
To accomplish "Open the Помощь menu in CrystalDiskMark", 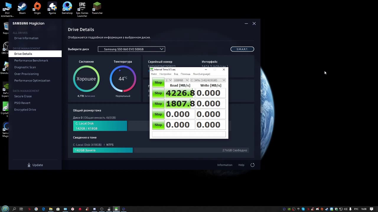I will point(185,74).
